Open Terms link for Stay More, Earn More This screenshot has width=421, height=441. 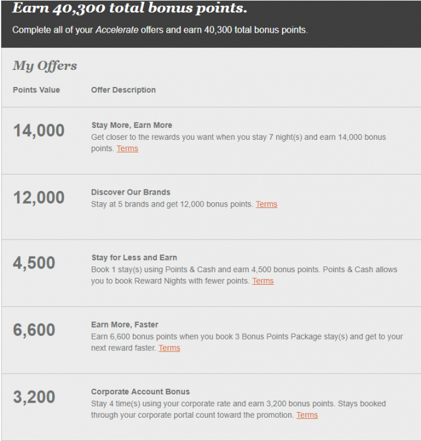127,149
